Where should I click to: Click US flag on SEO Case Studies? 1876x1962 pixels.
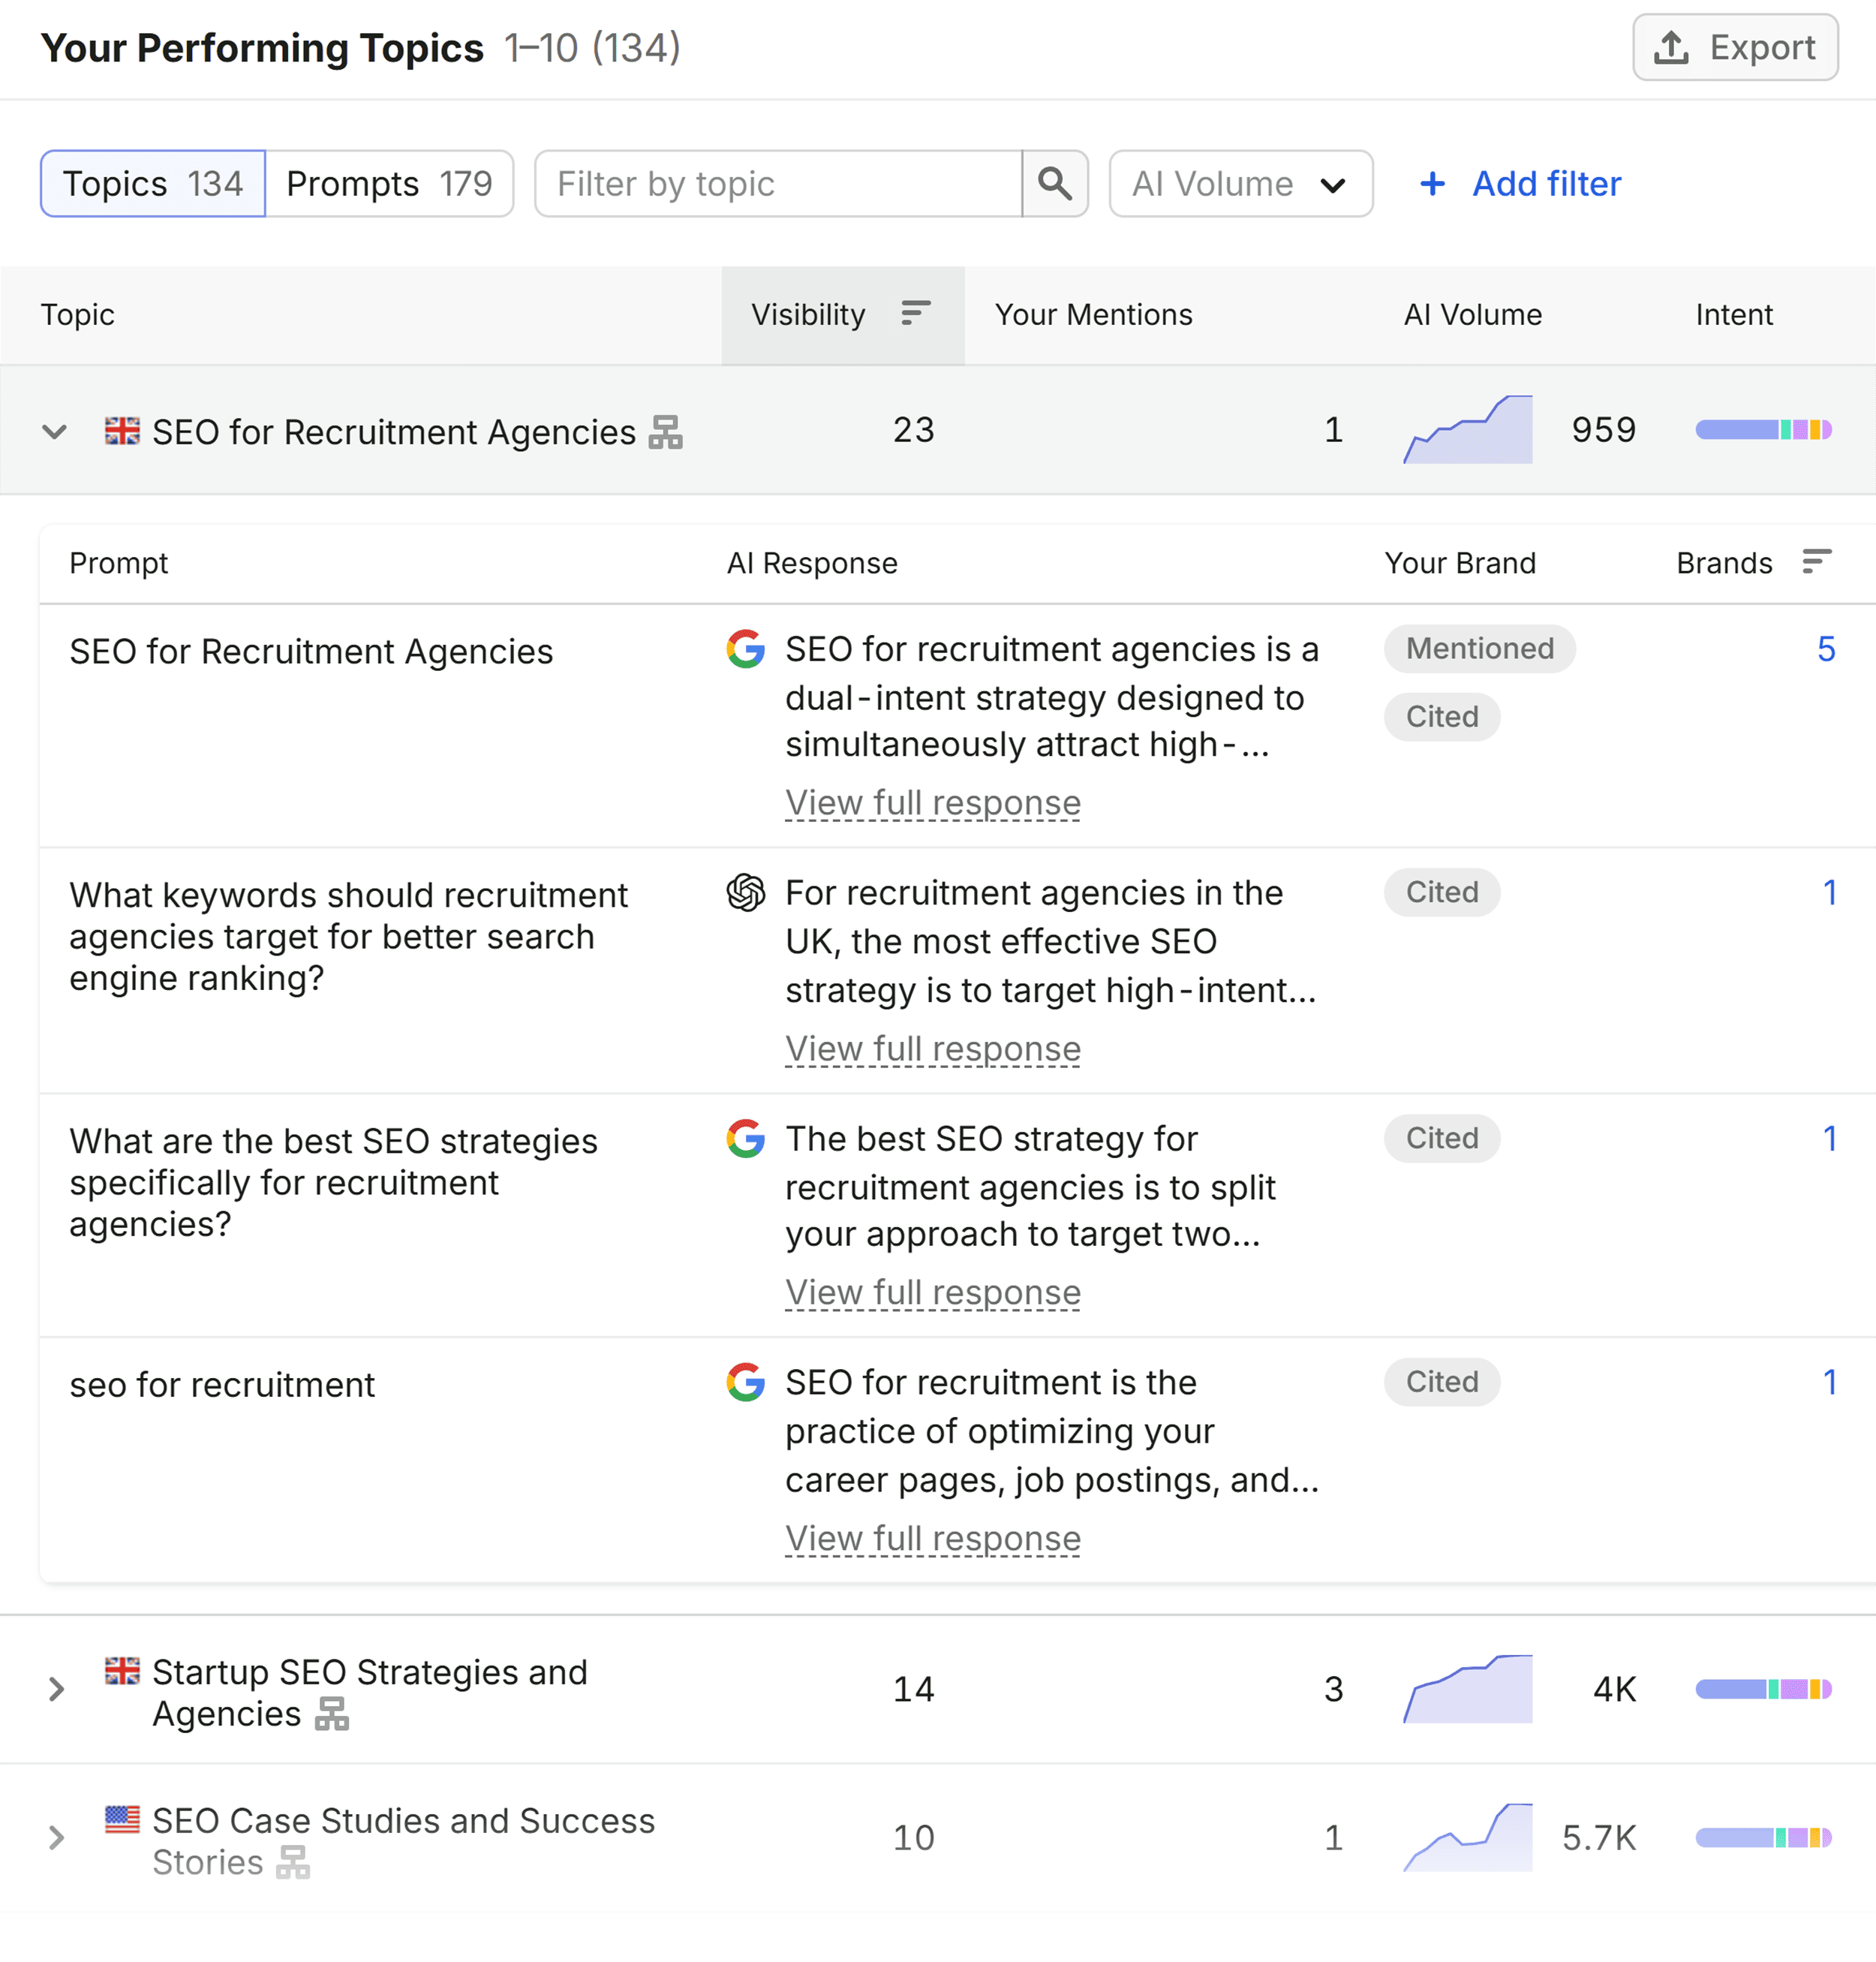click(122, 1819)
